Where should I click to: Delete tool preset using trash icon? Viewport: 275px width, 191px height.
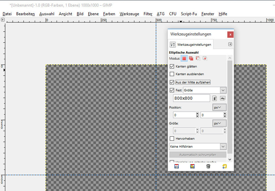click(x=208, y=166)
